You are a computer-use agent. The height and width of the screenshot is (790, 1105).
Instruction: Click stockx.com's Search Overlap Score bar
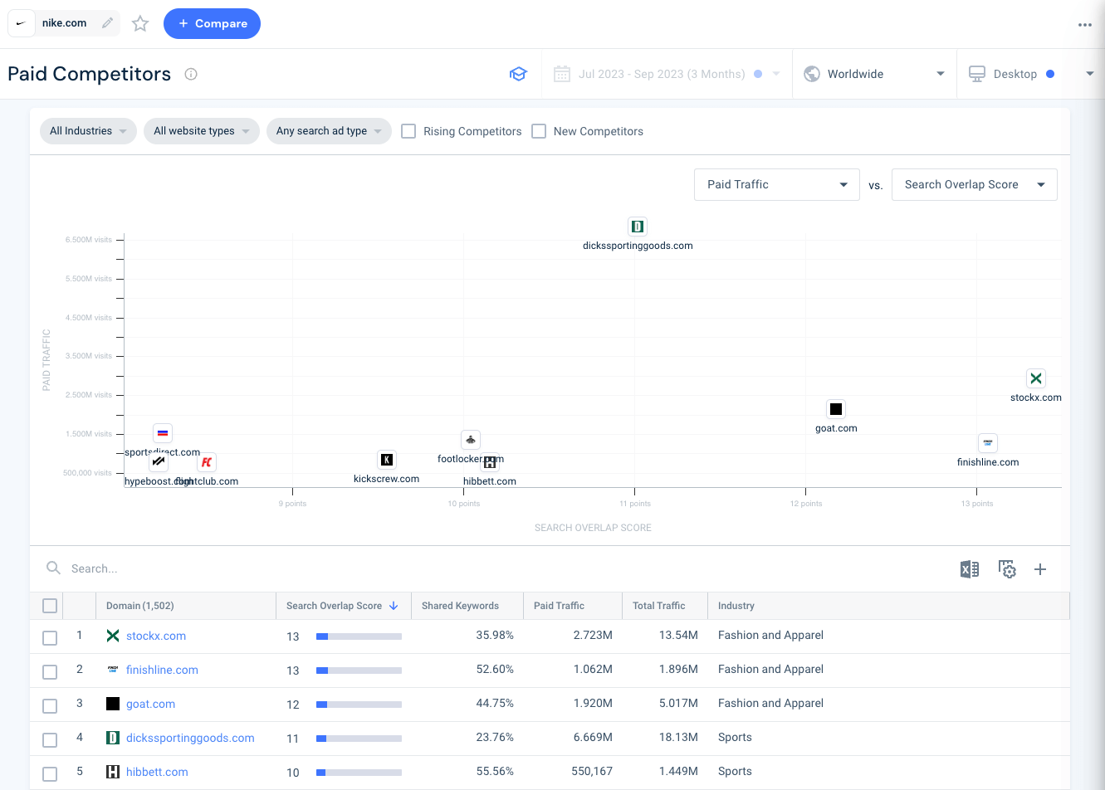point(357,636)
